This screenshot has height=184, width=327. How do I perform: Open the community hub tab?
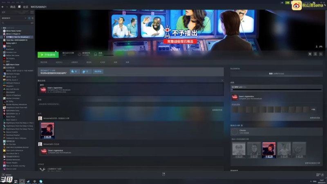point(59,62)
